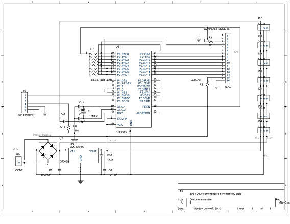Click the 'RESISTOR SIP 9' text
The width and height of the screenshot is (290, 224).
click(x=102, y=80)
